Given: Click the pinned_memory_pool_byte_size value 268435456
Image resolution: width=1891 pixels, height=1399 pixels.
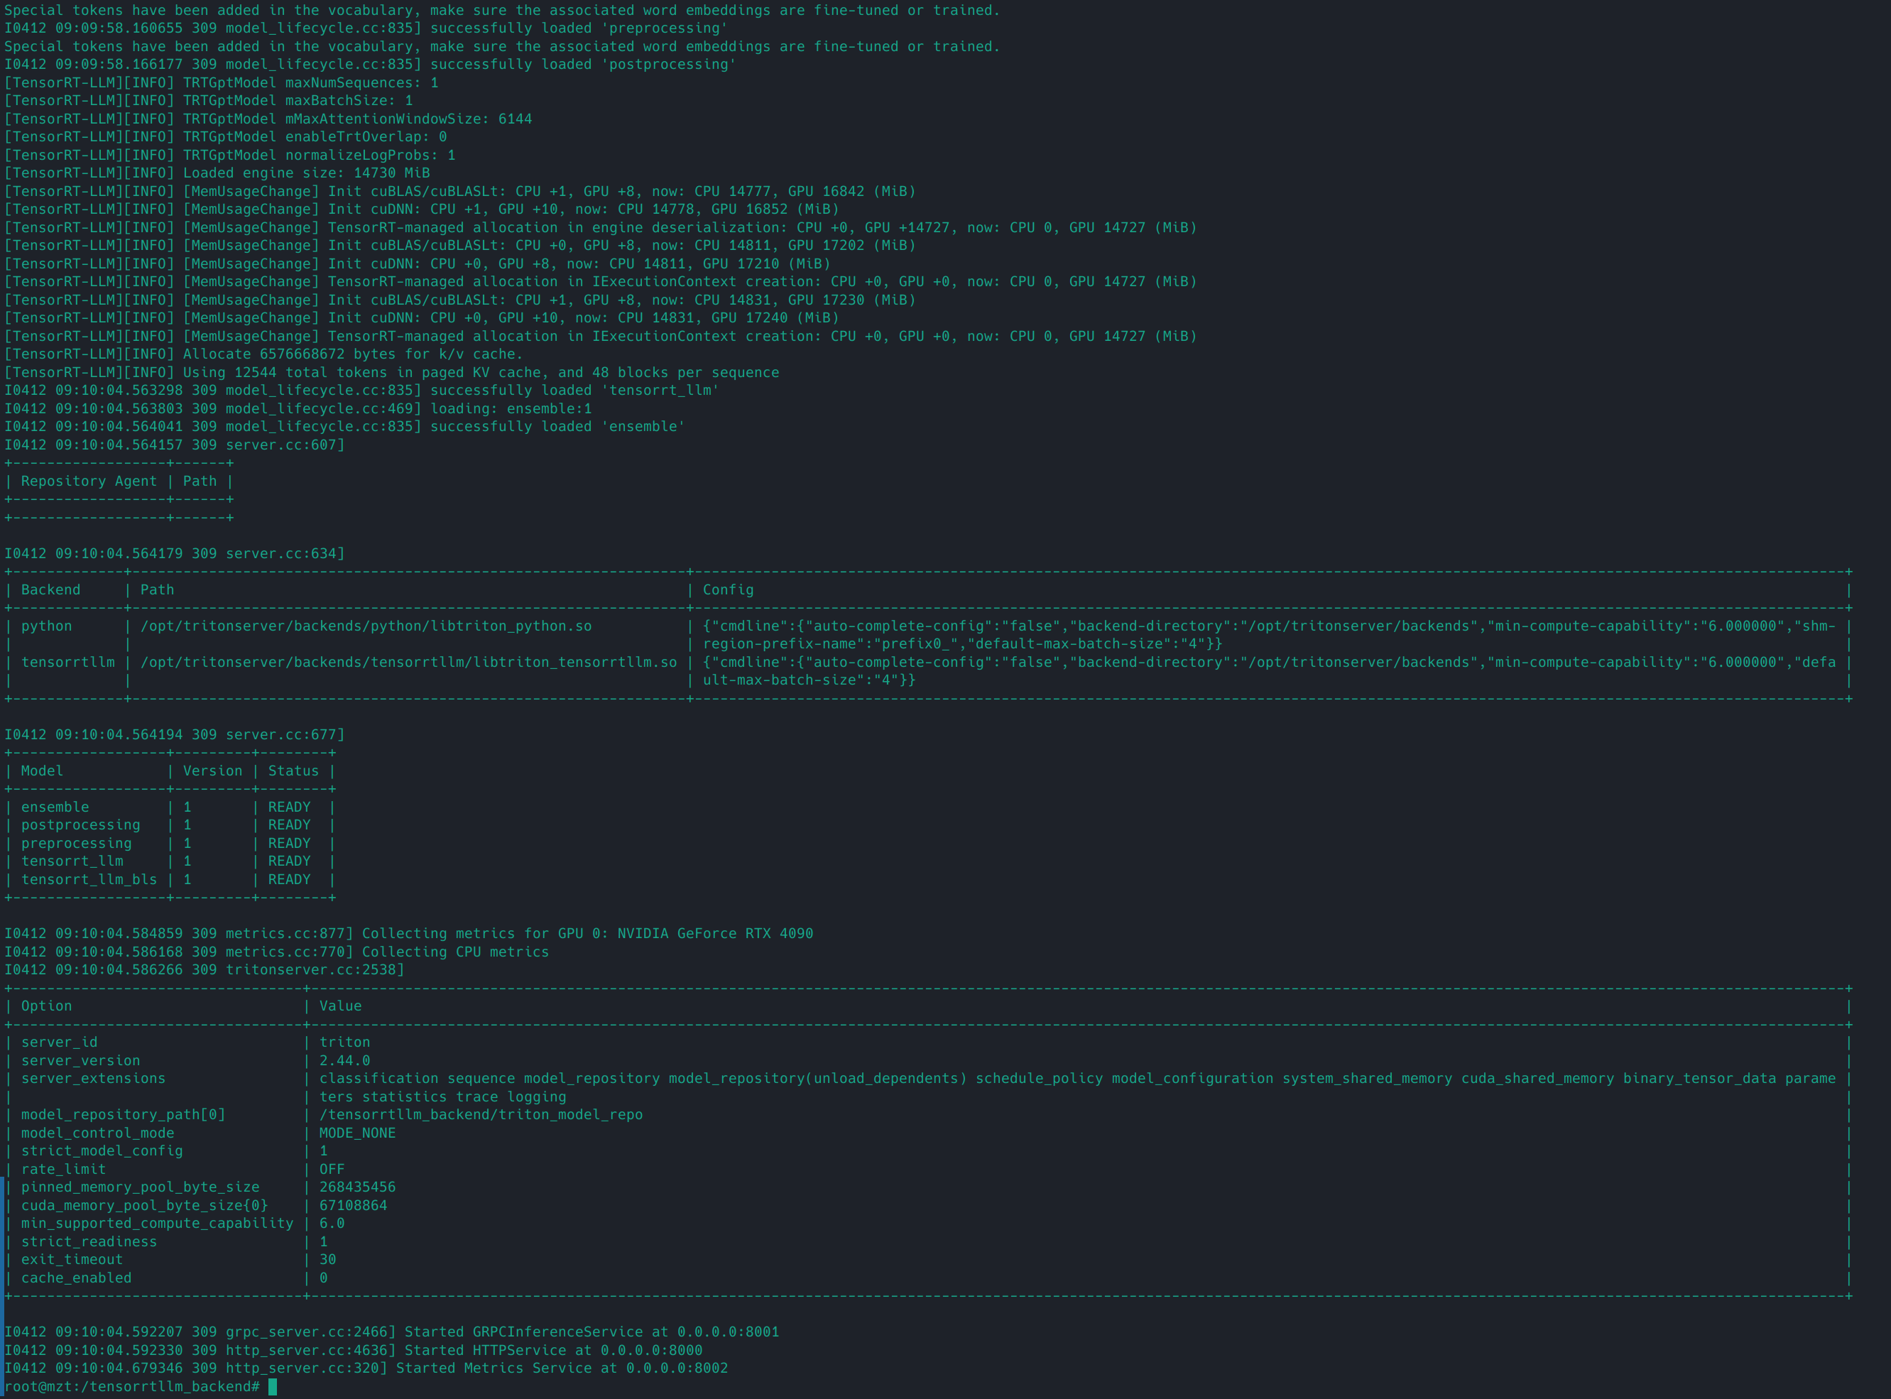Looking at the screenshot, I should click(x=356, y=1187).
